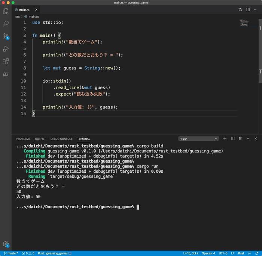Click terminal output '入力値: 50'
Viewport: 262px width, 256px height.
click(28, 197)
